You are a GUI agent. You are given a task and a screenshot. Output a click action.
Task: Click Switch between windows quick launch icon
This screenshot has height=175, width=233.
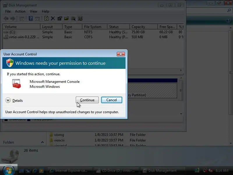point(28,171)
